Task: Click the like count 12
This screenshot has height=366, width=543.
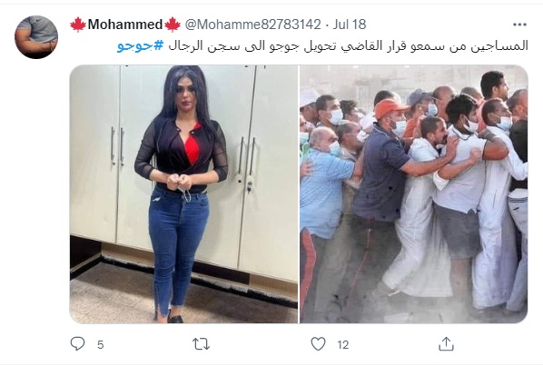Action: 343,344
